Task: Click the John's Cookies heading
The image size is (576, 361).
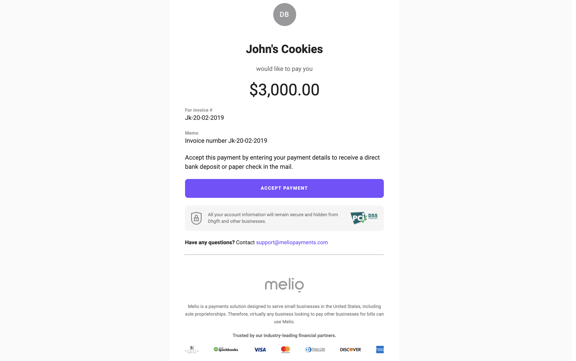Action: coord(284,49)
